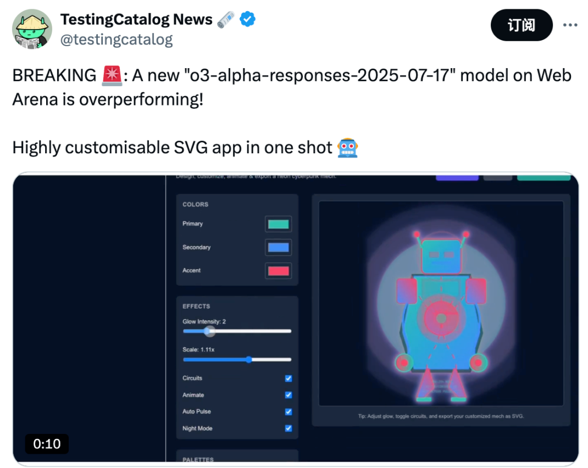Open the @testingcatalog handle link
The width and height of the screenshot is (588, 468).
117,40
